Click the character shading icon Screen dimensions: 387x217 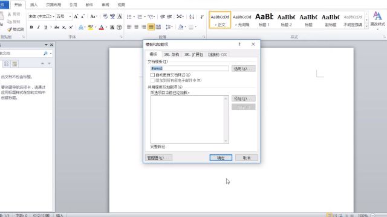[x=112, y=27]
